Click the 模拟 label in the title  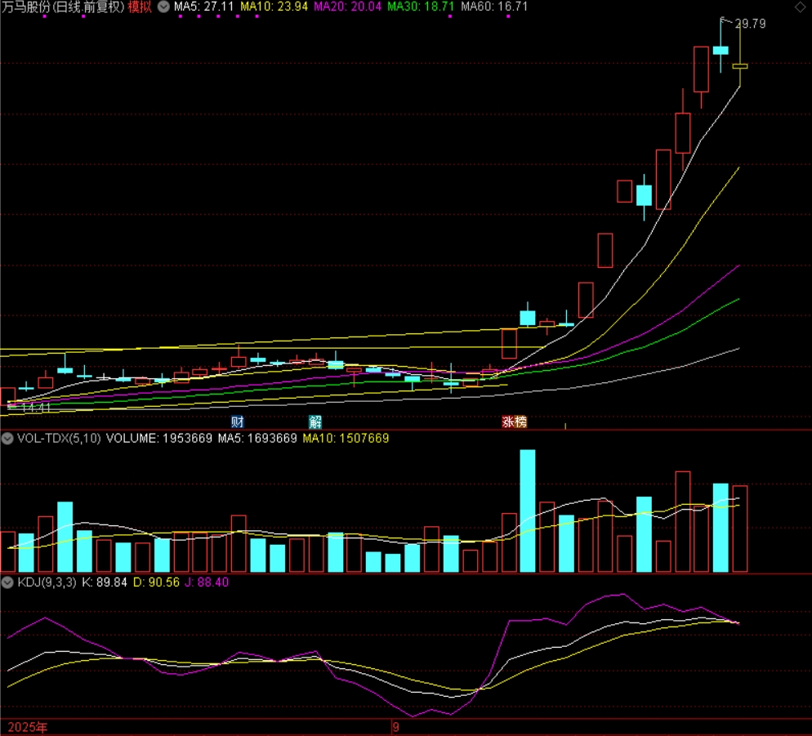click(x=140, y=7)
